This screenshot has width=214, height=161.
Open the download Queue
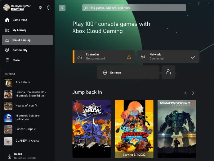[x=27, y=156]
